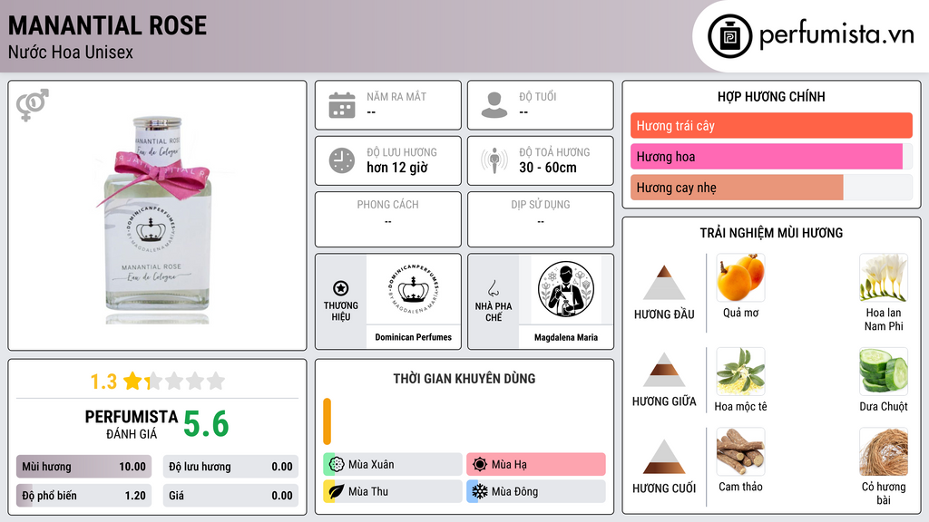Select the Mùa Thu season chip
929x522 pixels.
pyautogui.click(x=393, y=491)
